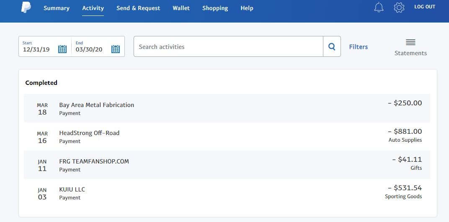Click MAR 16 date
The image size is (449, 222).
pyautogui.click(x=42, y=138)
